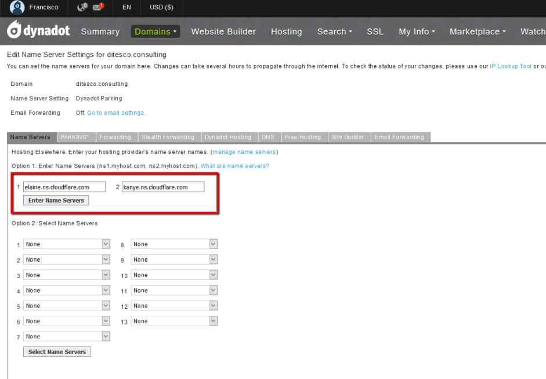Open the What are name servers link
The width and height of the screenshot is (546, 379).
(234, 166)
